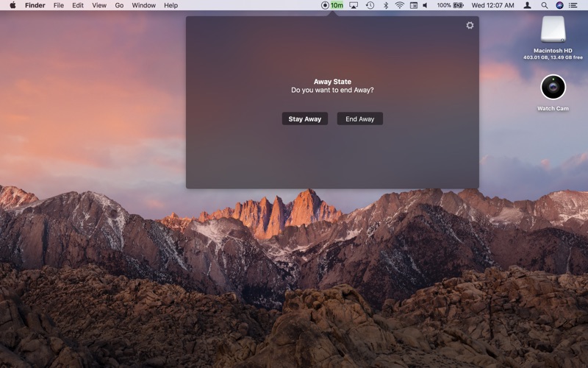Click the 100% battery indicator
This screenshot has height=368, width=588.
[450, 5]
